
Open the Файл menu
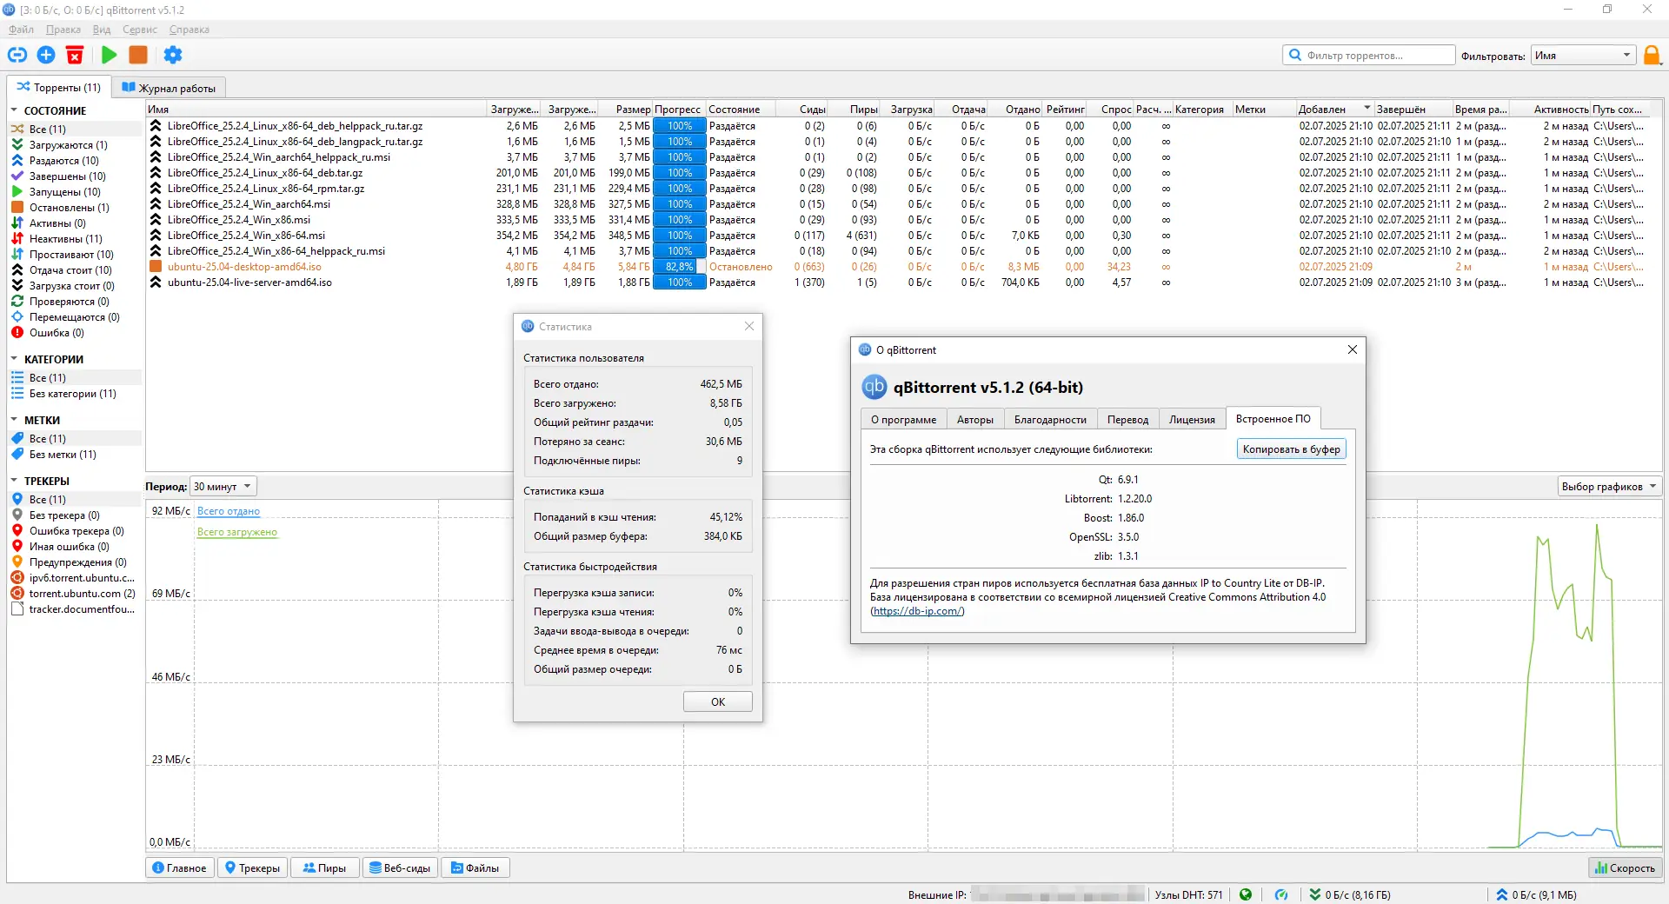coord(22,30)
